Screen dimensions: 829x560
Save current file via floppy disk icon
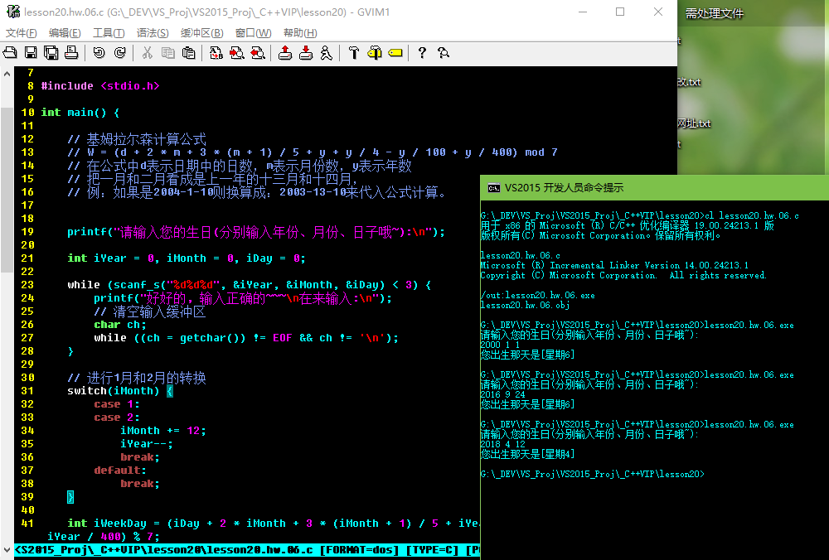[x=31, y=53]
